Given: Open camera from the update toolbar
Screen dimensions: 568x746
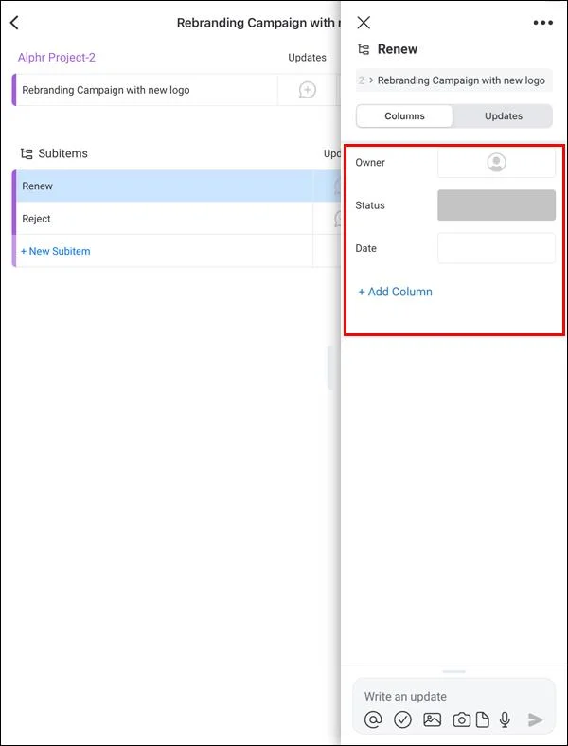Looking at the screenshot, I should 461,719.
